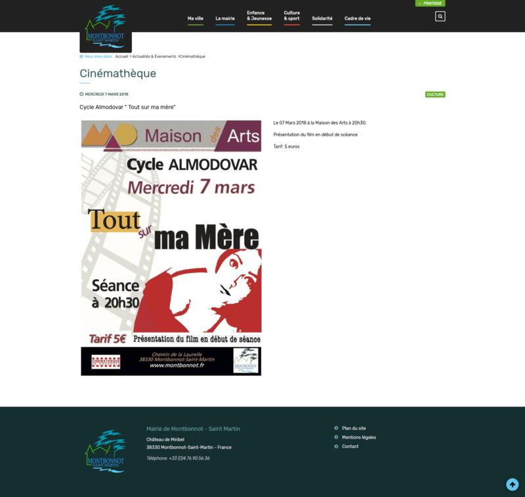Click the green Culture category tag

coord(435,94)
